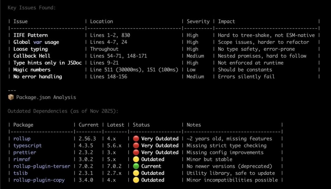Click the red status circle for typescript
331x189 pixels.
click(136, 145)
